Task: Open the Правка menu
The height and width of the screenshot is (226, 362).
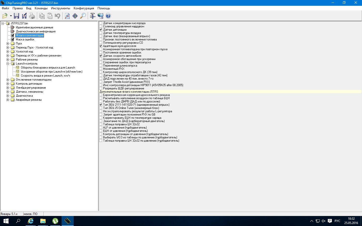Action: tap(18, 8)
